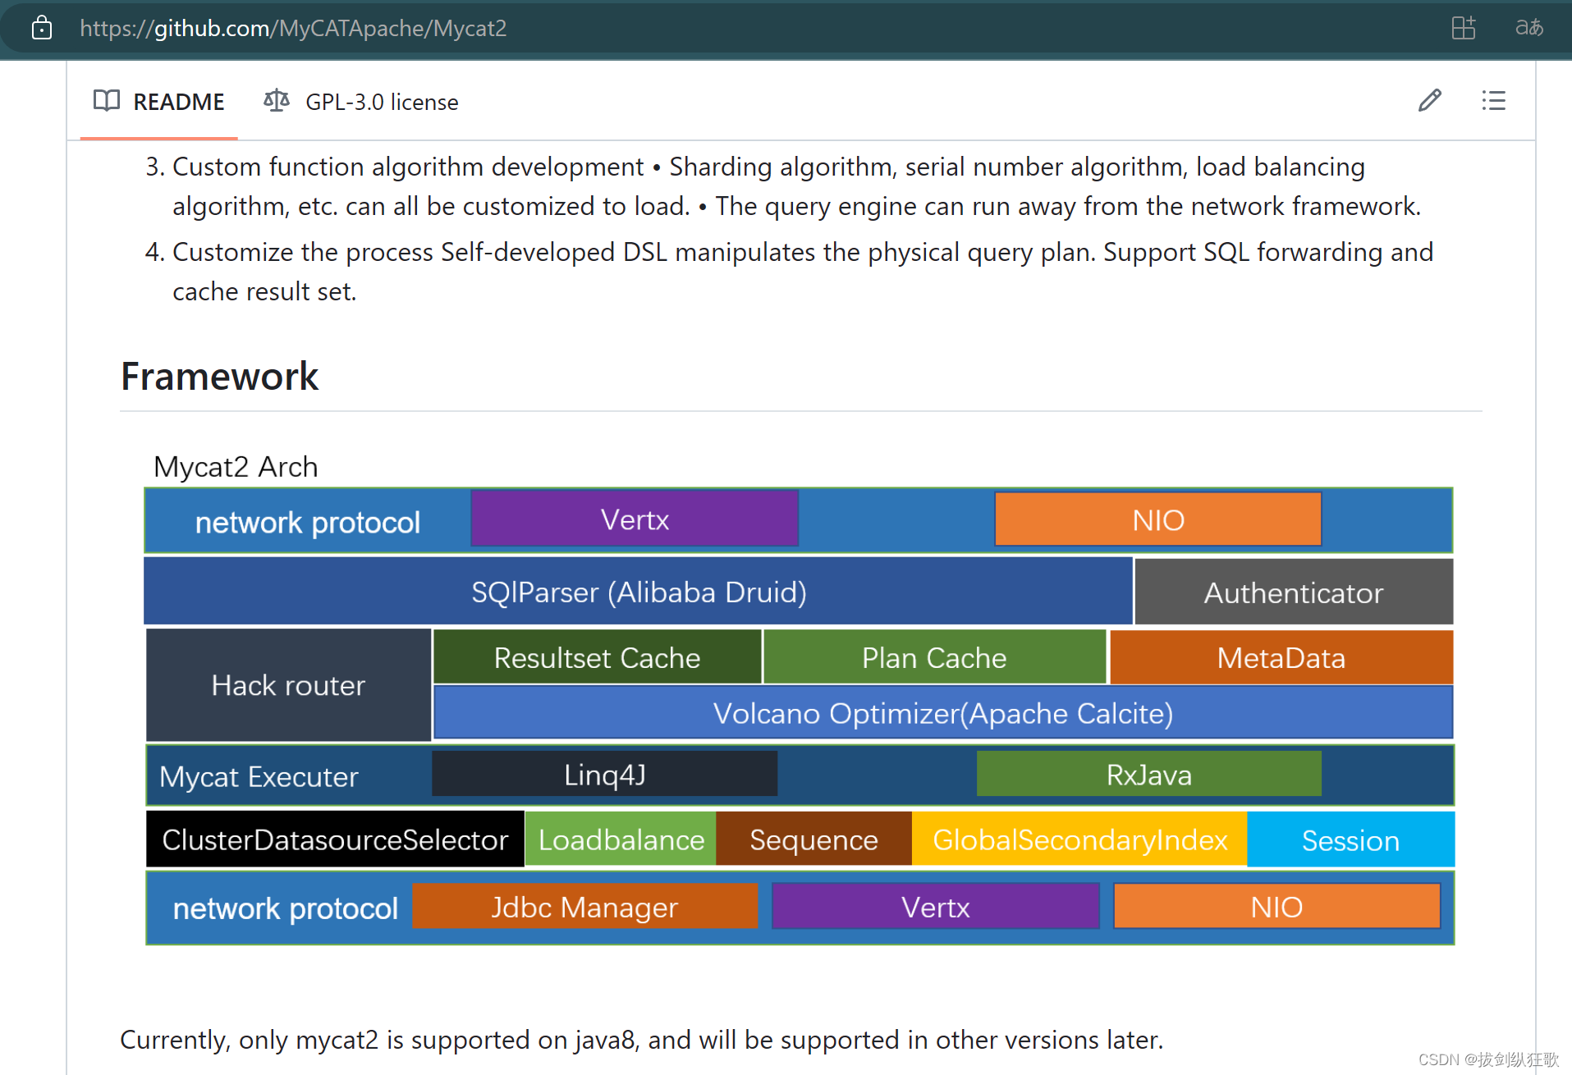Image resolution: width=1572 pixels, height=1075 pixels.
Task: Click the Framework heading
Action: [x=219, y=377]
